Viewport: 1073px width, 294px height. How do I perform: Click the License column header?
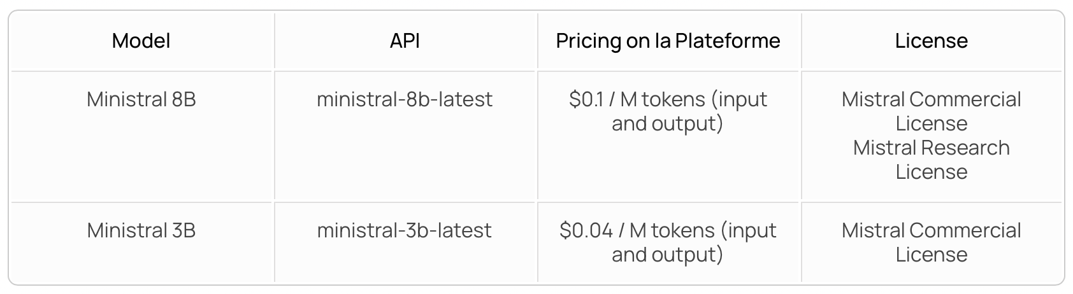tap(931, 41)
